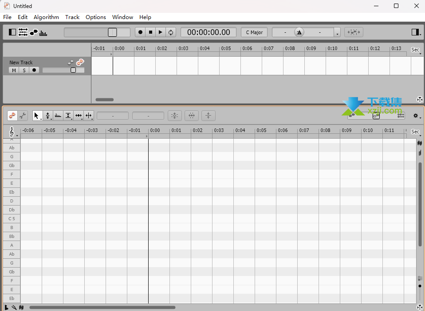Click the bottom-left sharp grid icon
Viewport: 425px width, 311px height.
click(x=21, y=307)
